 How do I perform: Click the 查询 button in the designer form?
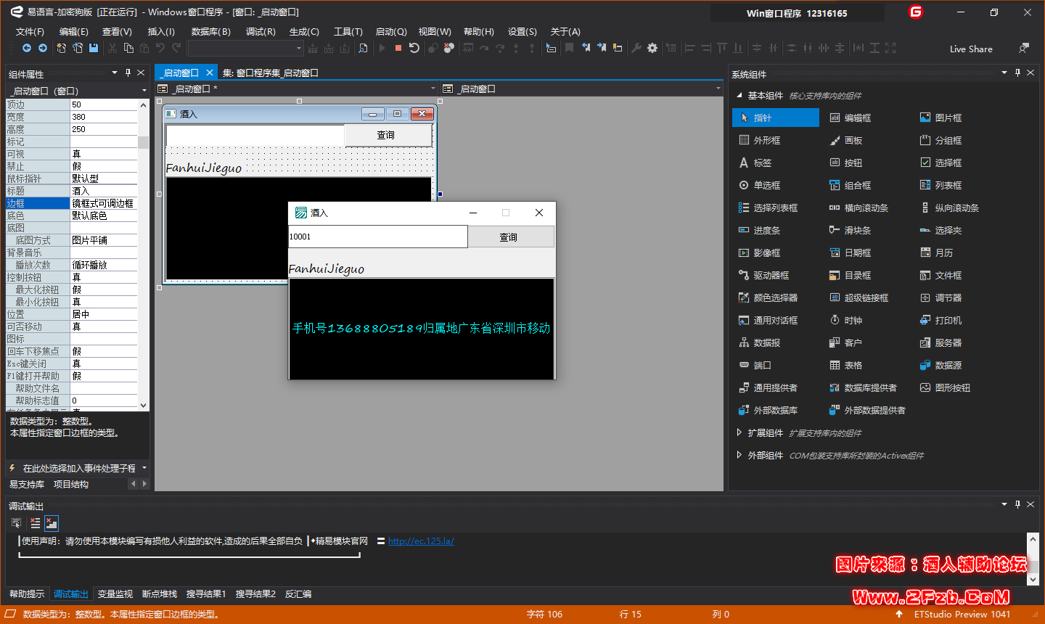click(388, 135)
